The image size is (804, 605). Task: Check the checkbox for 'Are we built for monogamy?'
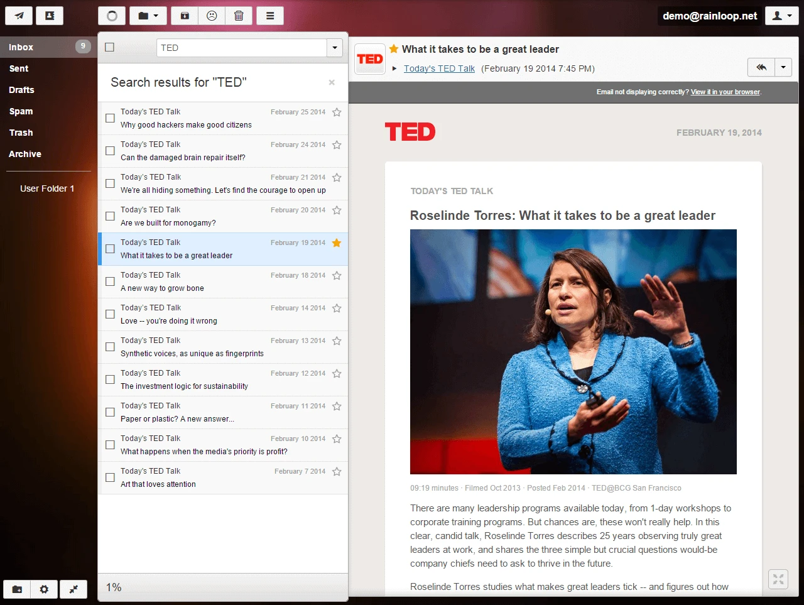110,216
